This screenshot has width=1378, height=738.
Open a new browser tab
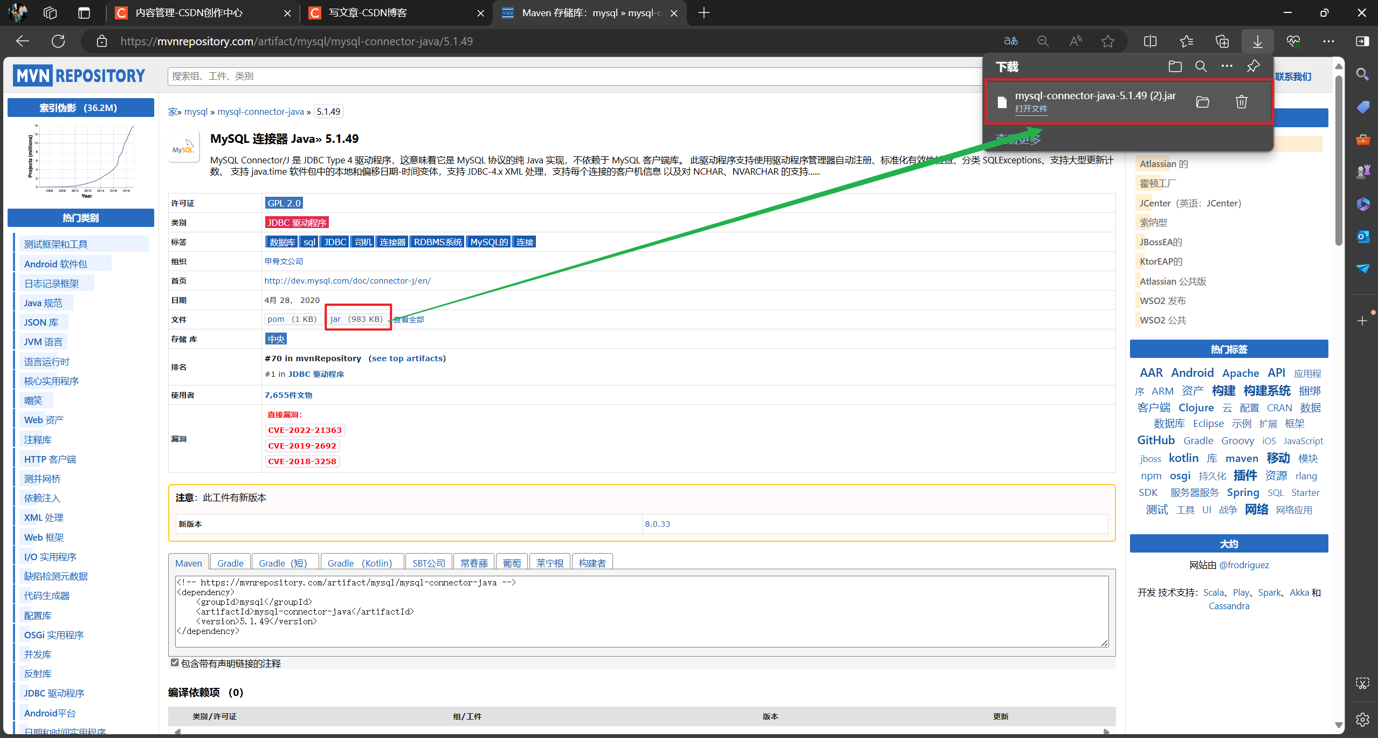(x=704, y=13)
